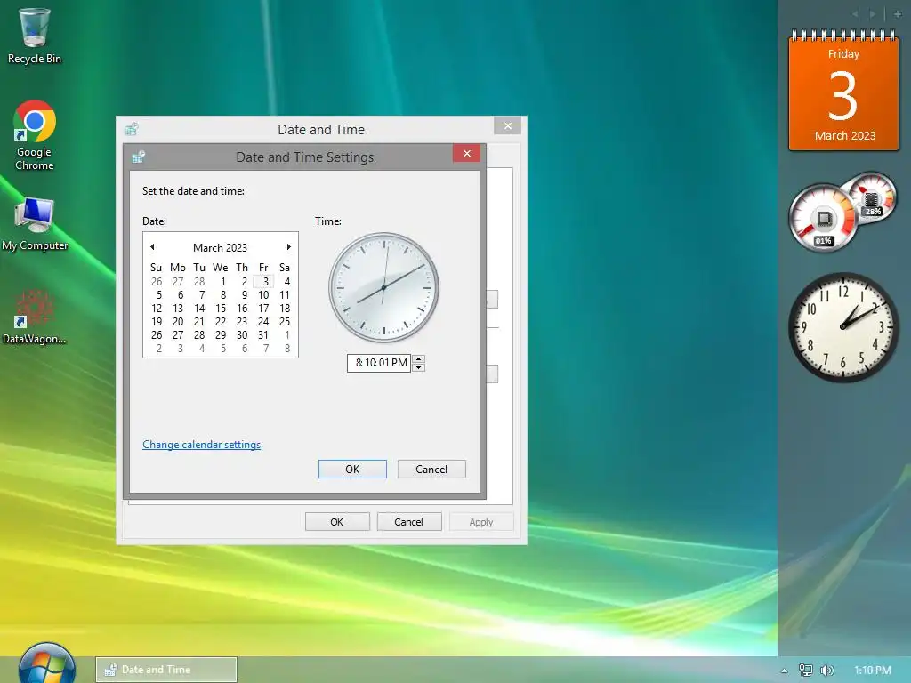Select March 14 in the calendar

pos(199,309)
